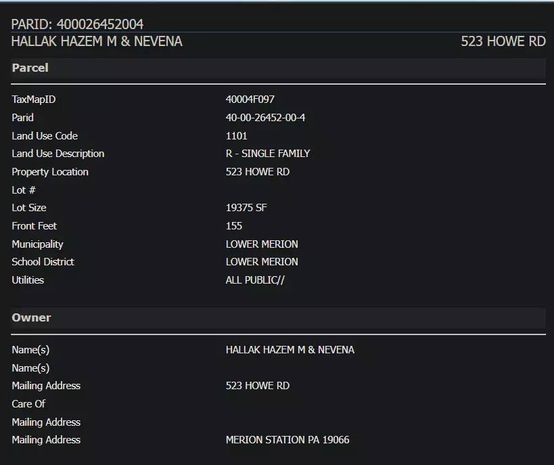Select MERION STATION PA 19066 value

click(x=287, y=440)
